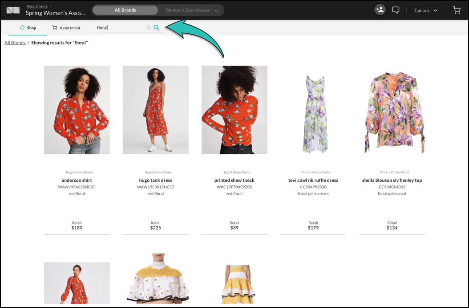
Task: Select style code CC904B54033
Action: point(392,187)
